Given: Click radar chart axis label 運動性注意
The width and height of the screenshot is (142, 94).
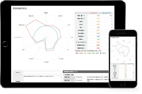Looking at the screenshot, I should point(31,16).
